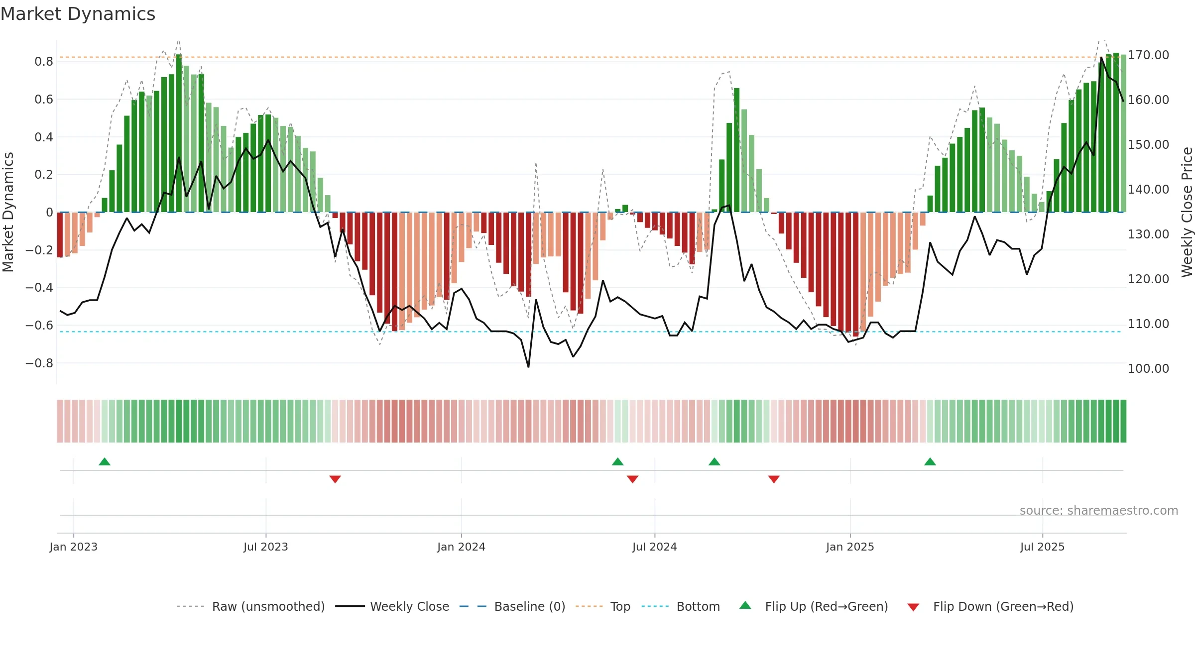Click the green Flip Up legend triangle icon
The width and height of the screenshot is (1195, 672).
[745, 605]
